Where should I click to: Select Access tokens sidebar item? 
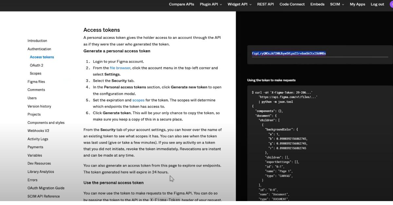pos(42,57)
